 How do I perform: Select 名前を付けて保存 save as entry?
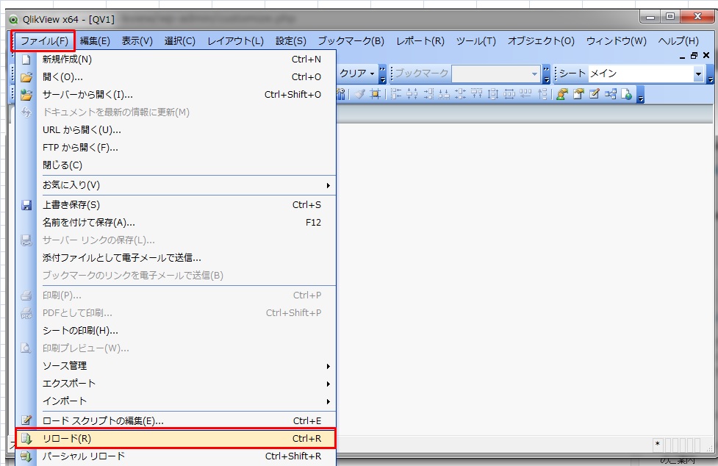(x=89, y=223)
